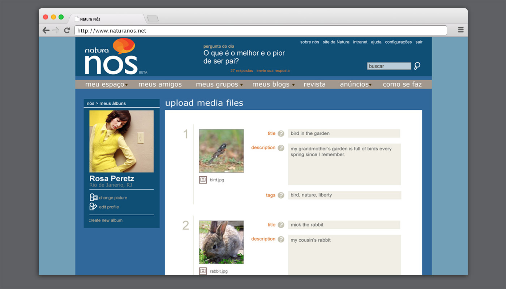Open the revista menu item
Image resolution: width=506 pixels, height=289 pixels.
coord(314,85)
